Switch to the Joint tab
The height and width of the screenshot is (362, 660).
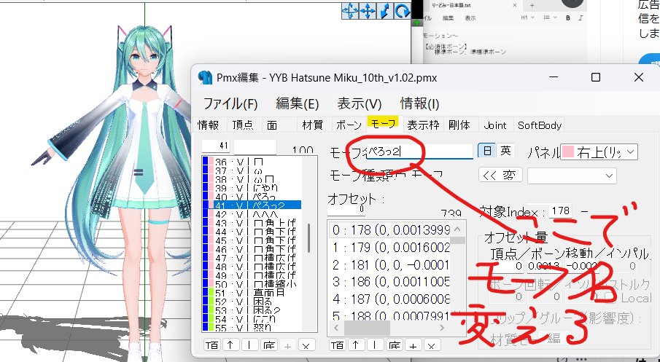[x=495, y=125]
